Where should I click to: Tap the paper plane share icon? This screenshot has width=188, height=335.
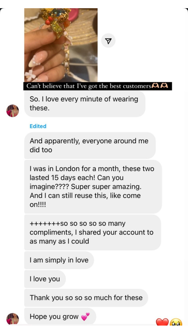pos(108,41)
